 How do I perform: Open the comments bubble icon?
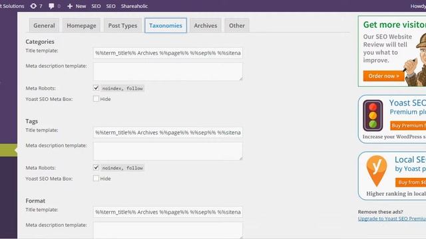point(51,6)
